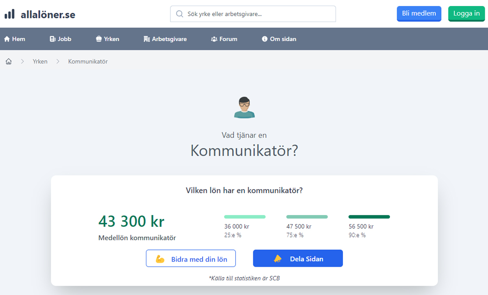Viewport: 488px width, 295px height.
Task: Focus the Sök yrke eller arbetsgivare field
Action: [x=259, y=14]
